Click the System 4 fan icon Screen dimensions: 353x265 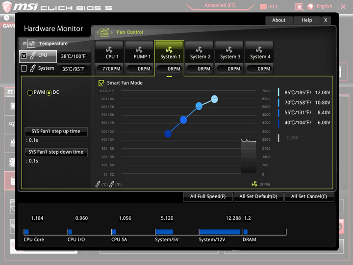tap(259, 50)
